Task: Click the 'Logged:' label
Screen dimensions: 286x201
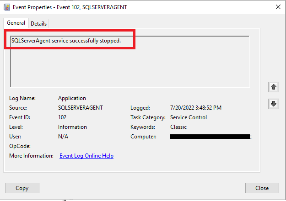Action: click(140, 108)
